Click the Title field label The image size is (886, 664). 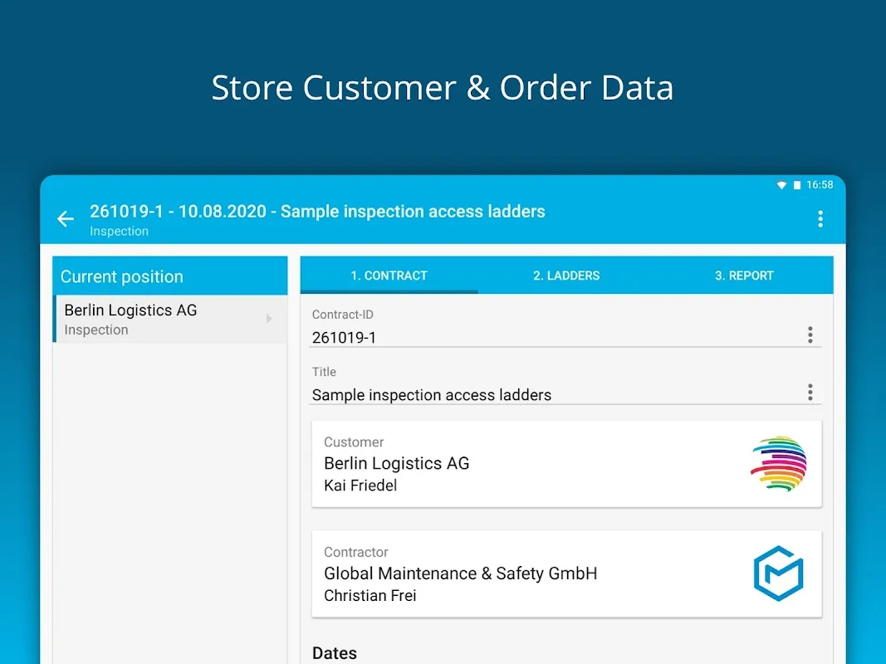coord(324,372)
